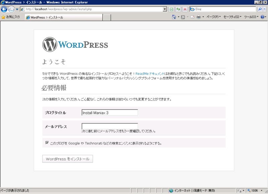Click the browser Forward arrow button

point(11,9)
